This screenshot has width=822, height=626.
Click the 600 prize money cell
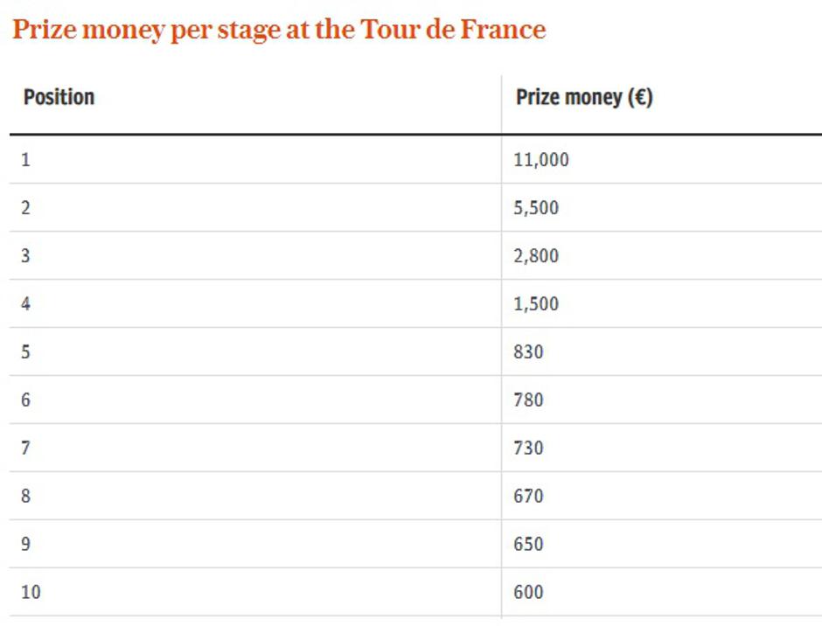pyautogui.click(x=528, y=593)
